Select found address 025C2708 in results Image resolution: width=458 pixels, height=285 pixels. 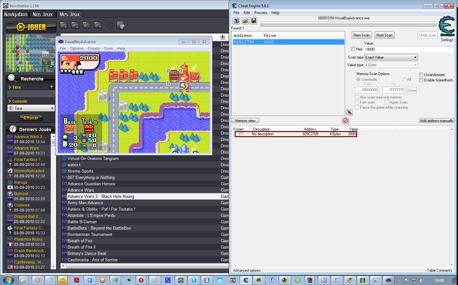click(289, 42)
